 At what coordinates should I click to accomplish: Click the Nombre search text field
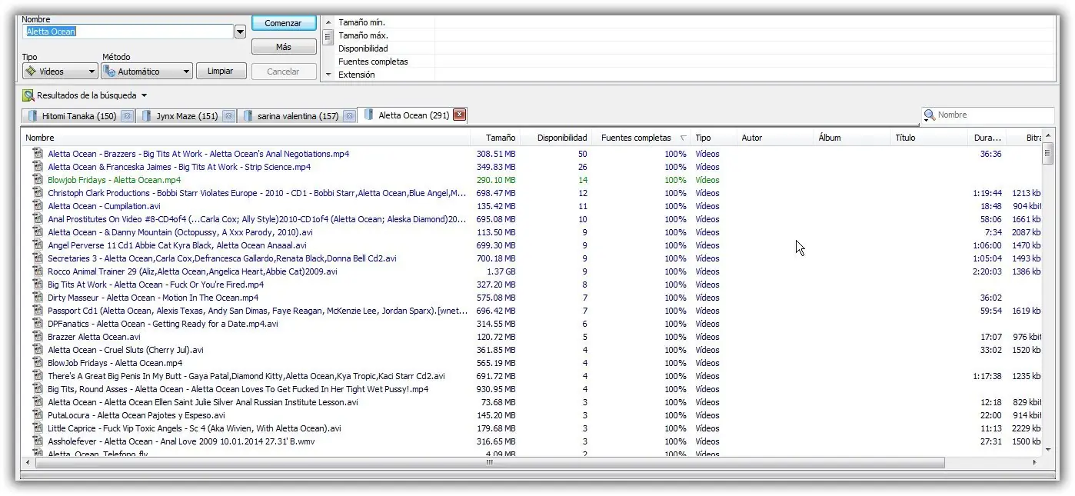(128, 32)
